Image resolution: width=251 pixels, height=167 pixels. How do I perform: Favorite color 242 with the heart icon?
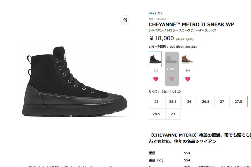tap(188, 79)
